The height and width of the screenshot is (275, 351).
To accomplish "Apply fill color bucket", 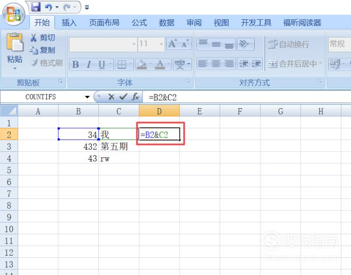I will tap(142, 64).
